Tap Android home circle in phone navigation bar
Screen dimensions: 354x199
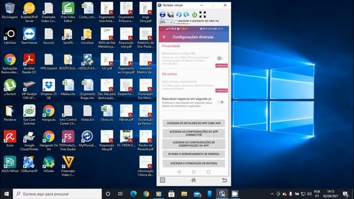pos(194,172)
